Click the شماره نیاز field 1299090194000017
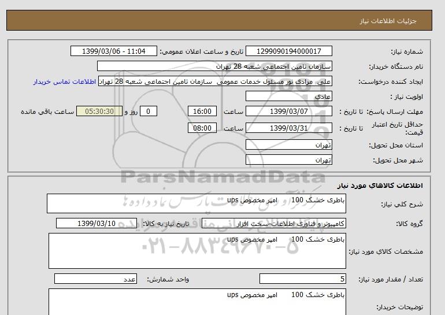This screenshot has height=315, width=445. [x=288, y=51]
